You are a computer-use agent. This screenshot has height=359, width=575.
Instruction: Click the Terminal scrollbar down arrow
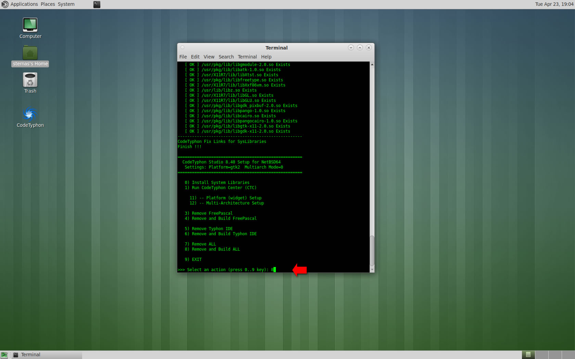click(x=372, y=270)
